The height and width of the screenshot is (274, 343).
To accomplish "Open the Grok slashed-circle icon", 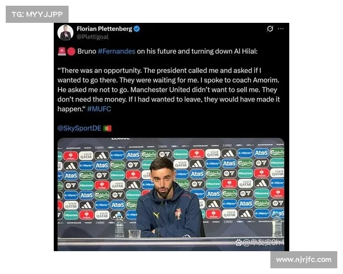I will [x=270, y=29].
